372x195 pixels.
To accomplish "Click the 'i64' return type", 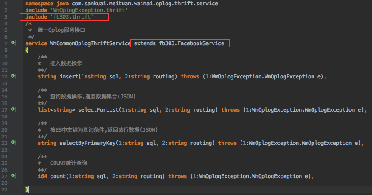I will [43, 176].
